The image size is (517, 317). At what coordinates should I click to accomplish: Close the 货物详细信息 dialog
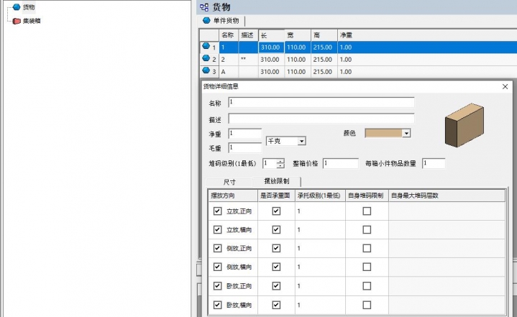click(x=505, y=86)
